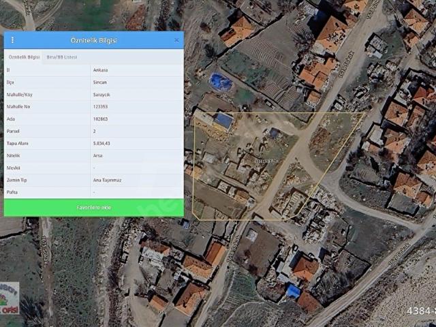The height and width of the screenshot is (327, 436).
Task: Select the Sincan value in İlçe row
Action: coord(100,82)
